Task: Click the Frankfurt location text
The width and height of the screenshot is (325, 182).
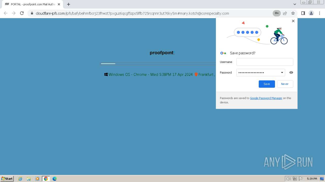Action: pos(206,75)
